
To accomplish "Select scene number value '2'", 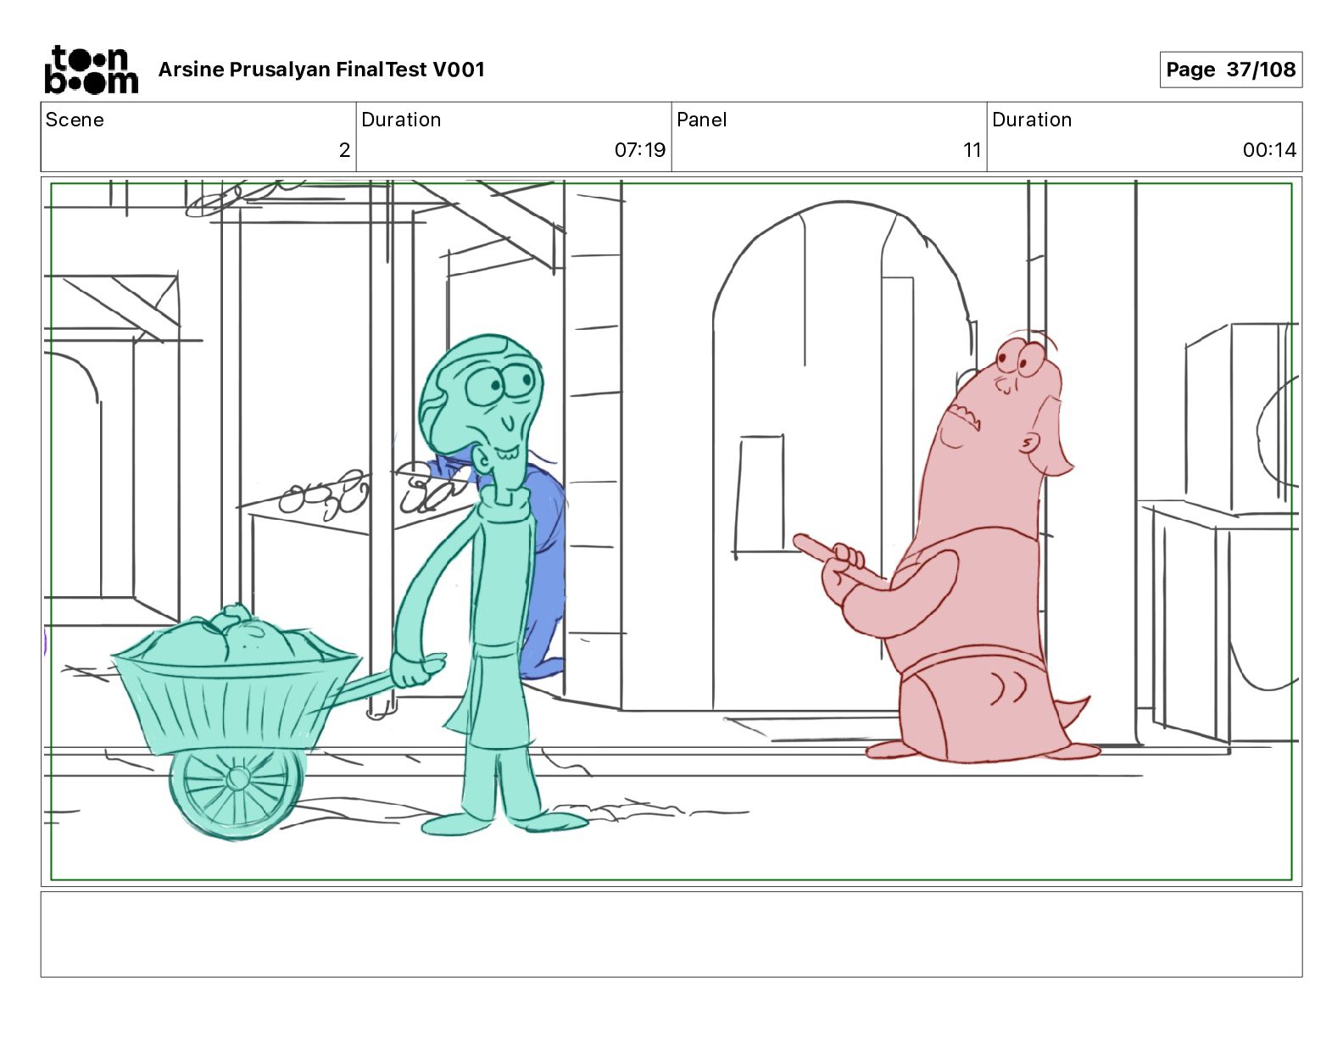I will pos(344,150).
